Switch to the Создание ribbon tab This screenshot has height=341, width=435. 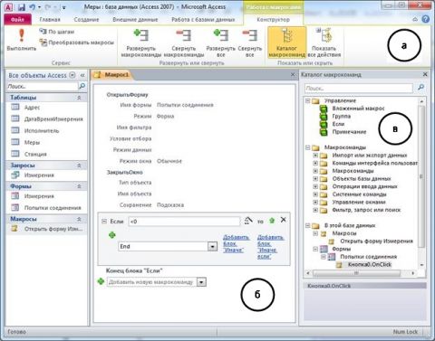pyautogui.click(x=86, y=19)
